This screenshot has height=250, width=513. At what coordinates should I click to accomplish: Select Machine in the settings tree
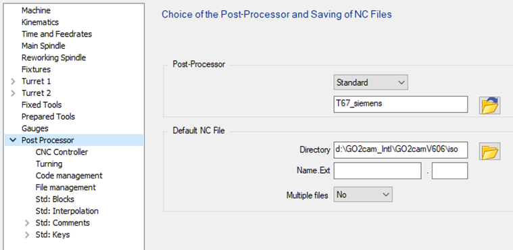click(36, 10)
